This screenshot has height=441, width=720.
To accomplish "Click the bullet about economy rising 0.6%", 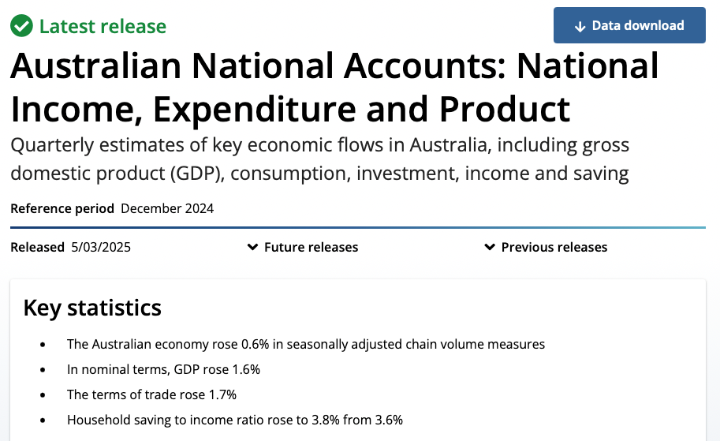I will tap(306, 344).
